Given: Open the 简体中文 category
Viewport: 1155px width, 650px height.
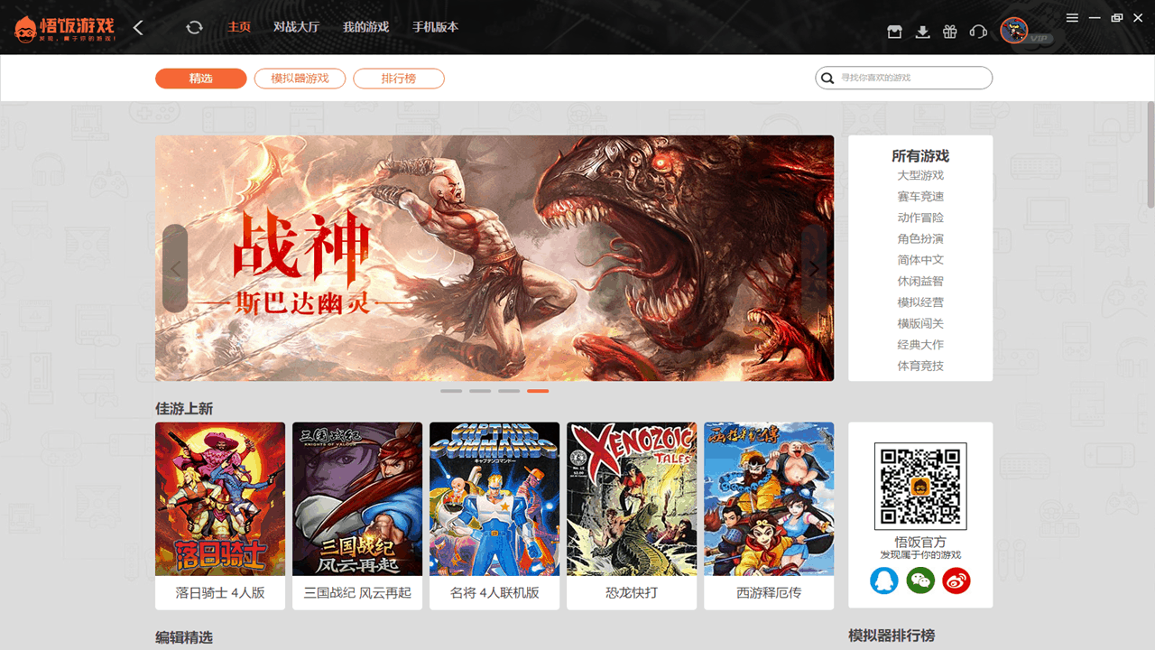Looking at the screenshot, I should (x=920, y=260).
